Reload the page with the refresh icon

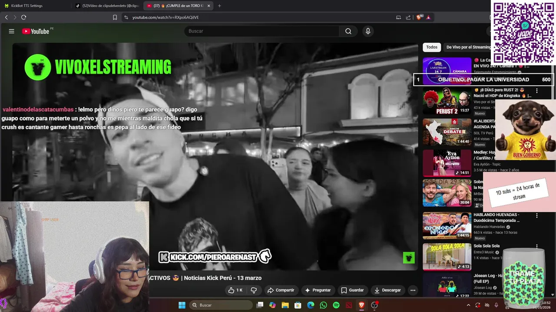click(x=24, y=17)
